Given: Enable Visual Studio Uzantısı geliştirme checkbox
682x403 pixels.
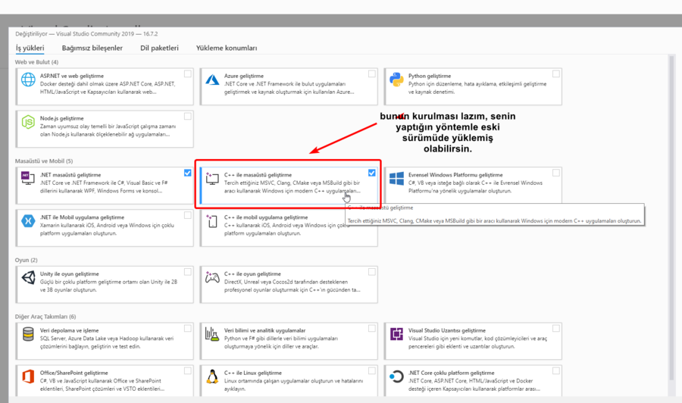Looking at the screenshot, I should click(x=556, y=329).
